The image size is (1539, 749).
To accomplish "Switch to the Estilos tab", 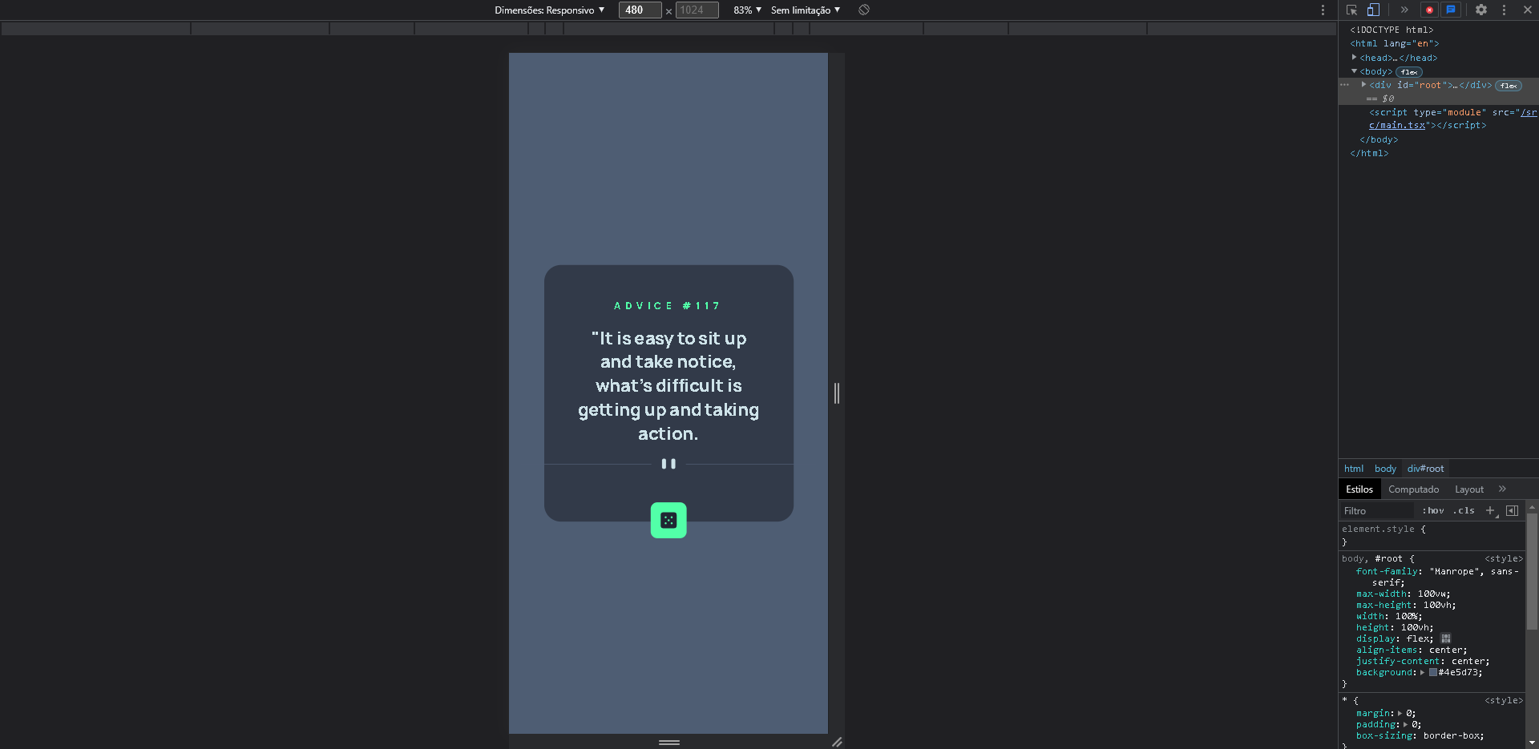I will click(x=1359, y=489).
